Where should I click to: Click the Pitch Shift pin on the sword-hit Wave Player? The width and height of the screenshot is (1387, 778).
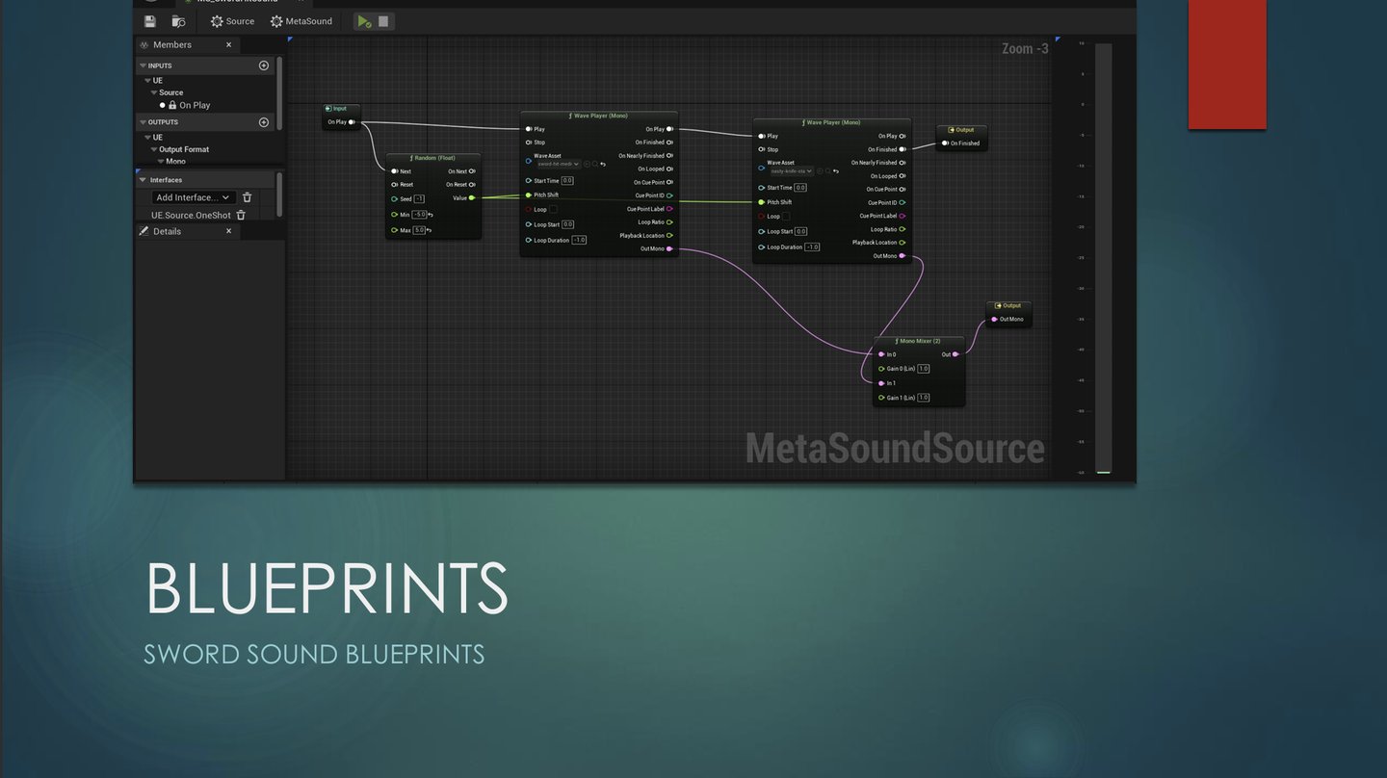click(528, 194)
